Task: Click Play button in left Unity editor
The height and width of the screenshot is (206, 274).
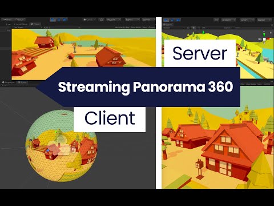Action: (x=53, y=19)
